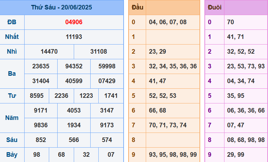Click the Năm prize number 9836
Viewport: 268px width, 162px height.
click(x=41, y=125)
